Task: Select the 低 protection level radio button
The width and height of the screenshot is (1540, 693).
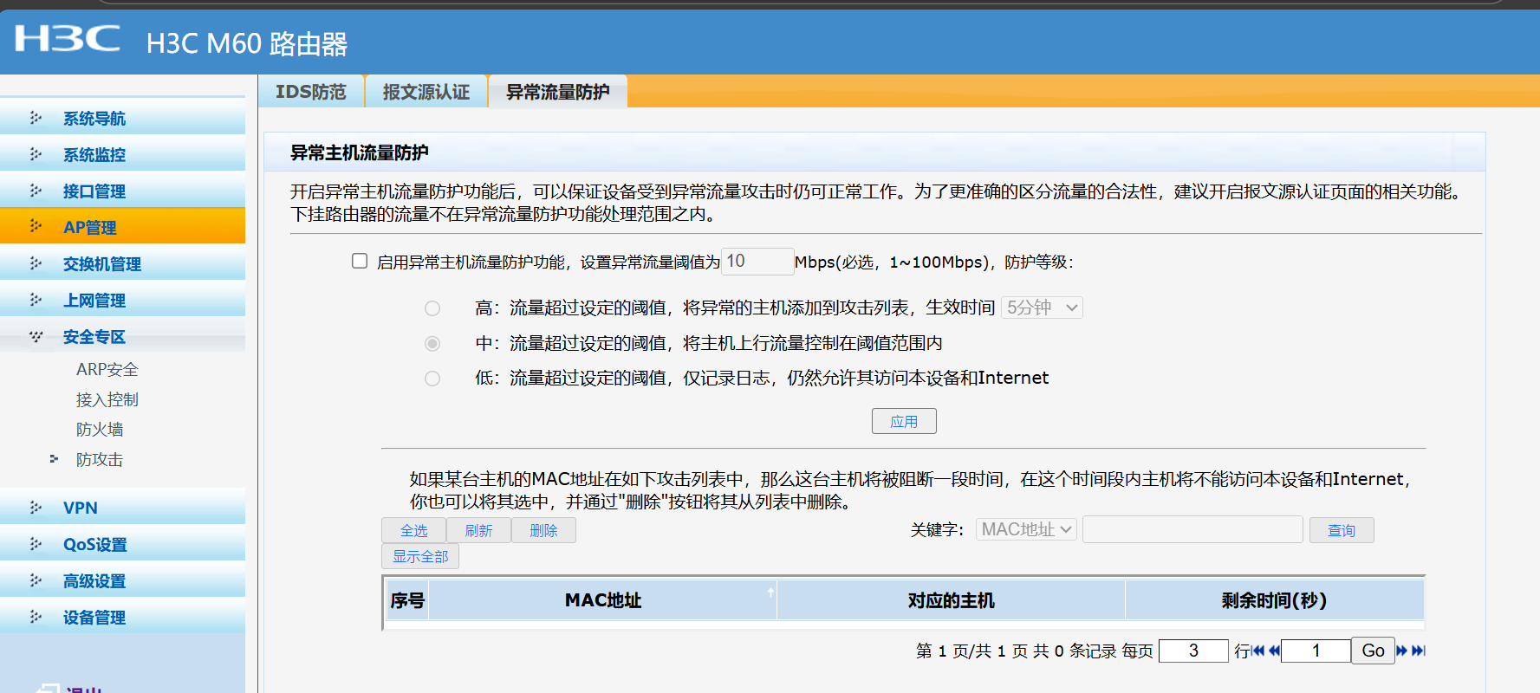Action: pos(432,379)
